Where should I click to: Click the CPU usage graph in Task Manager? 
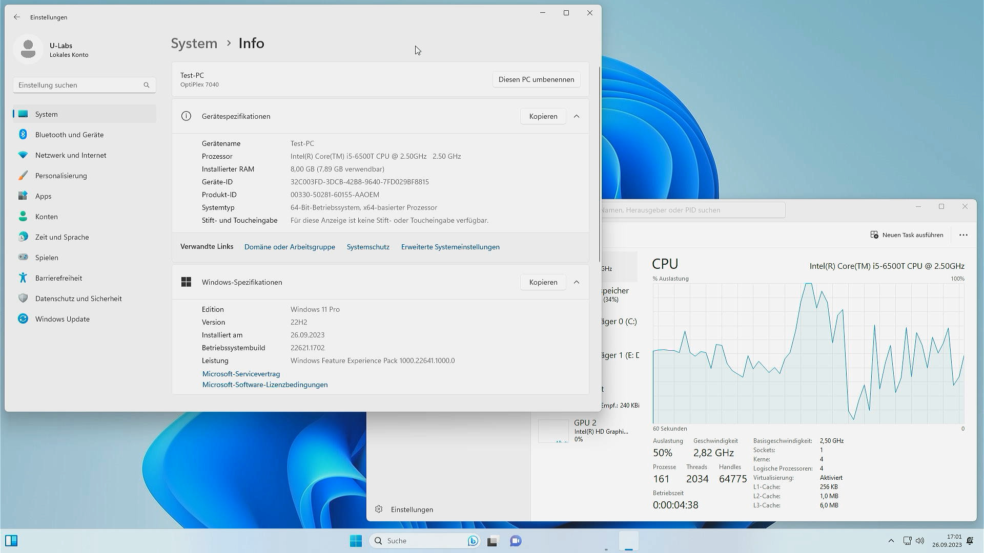(808, 353)
